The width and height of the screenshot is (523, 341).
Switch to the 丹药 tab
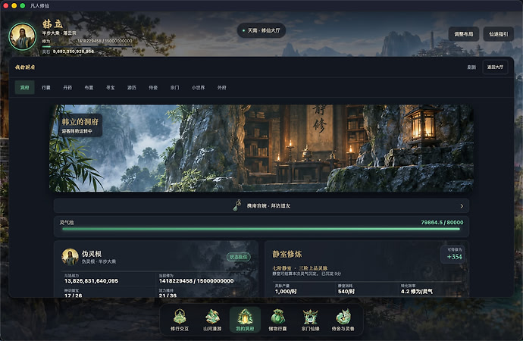pyautogui.click(x=67, y=88)
